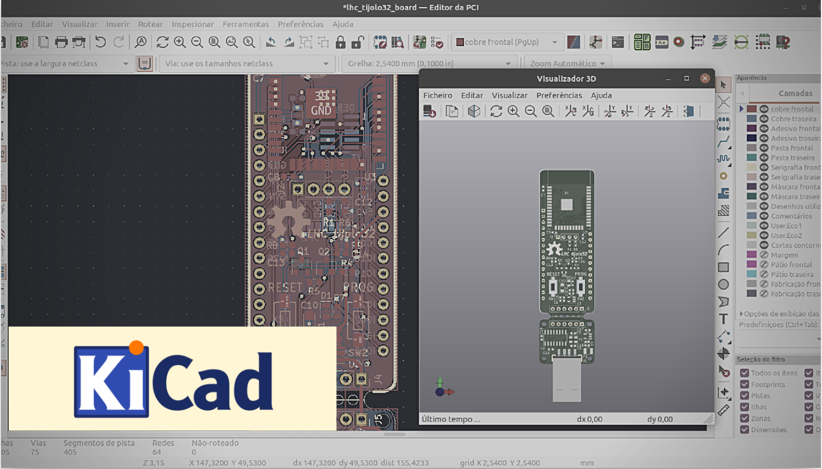Click the Pátio frontal layer row
The width and height of the screenshot is (822, 469).
coord(783,265)
